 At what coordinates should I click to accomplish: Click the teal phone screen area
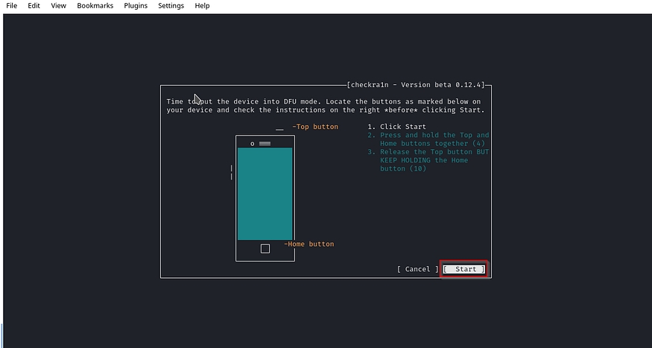click(265, 194)
